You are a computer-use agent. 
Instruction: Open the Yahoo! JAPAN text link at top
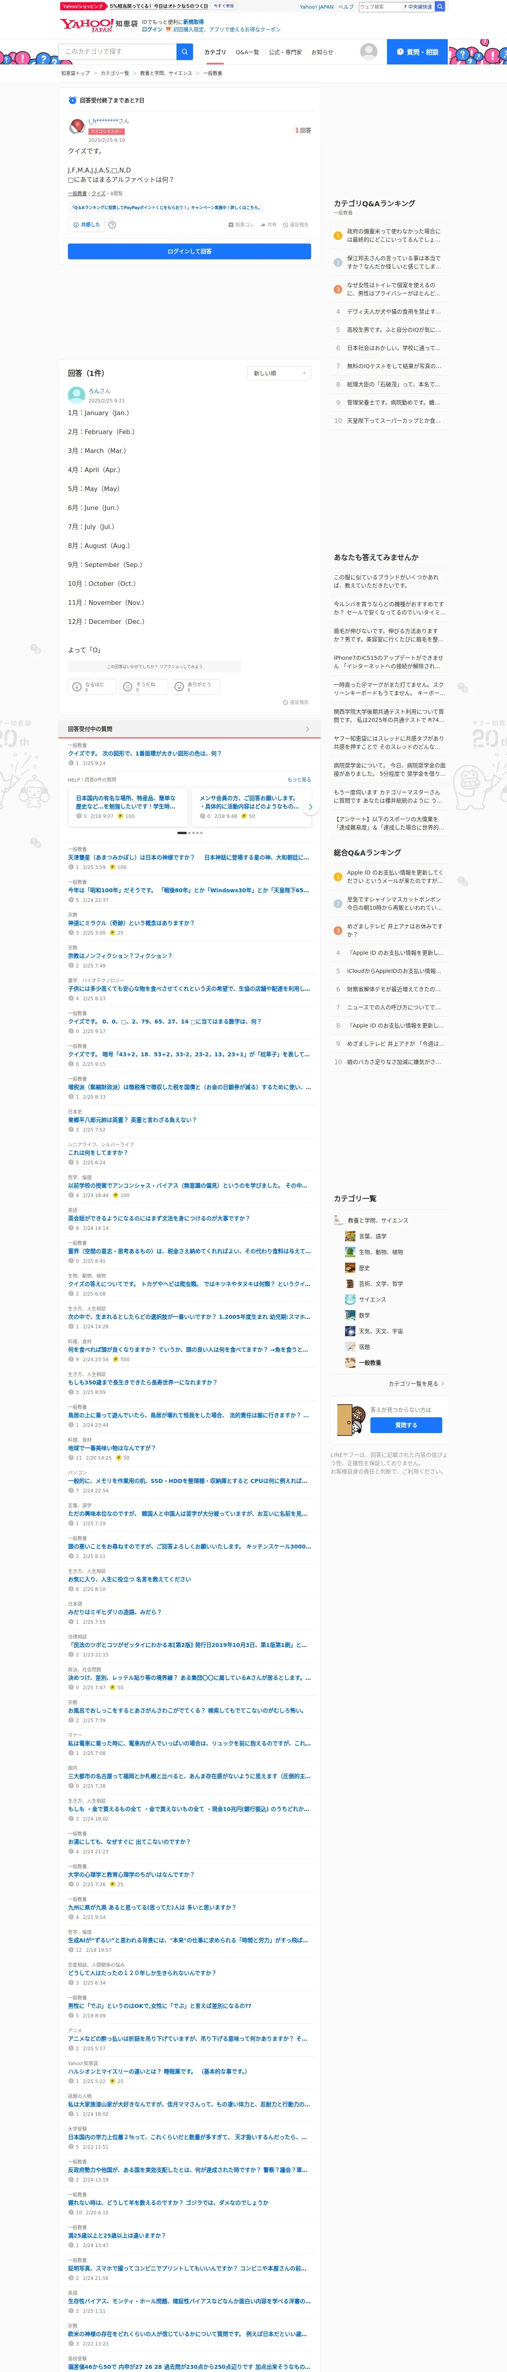317,6
